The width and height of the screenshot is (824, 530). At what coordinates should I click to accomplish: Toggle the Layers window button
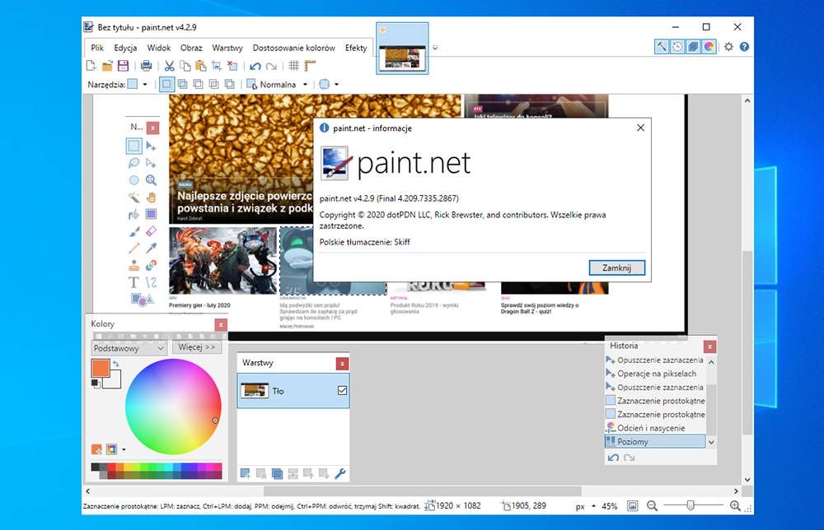pyautogui.click(x=693, y=47)
